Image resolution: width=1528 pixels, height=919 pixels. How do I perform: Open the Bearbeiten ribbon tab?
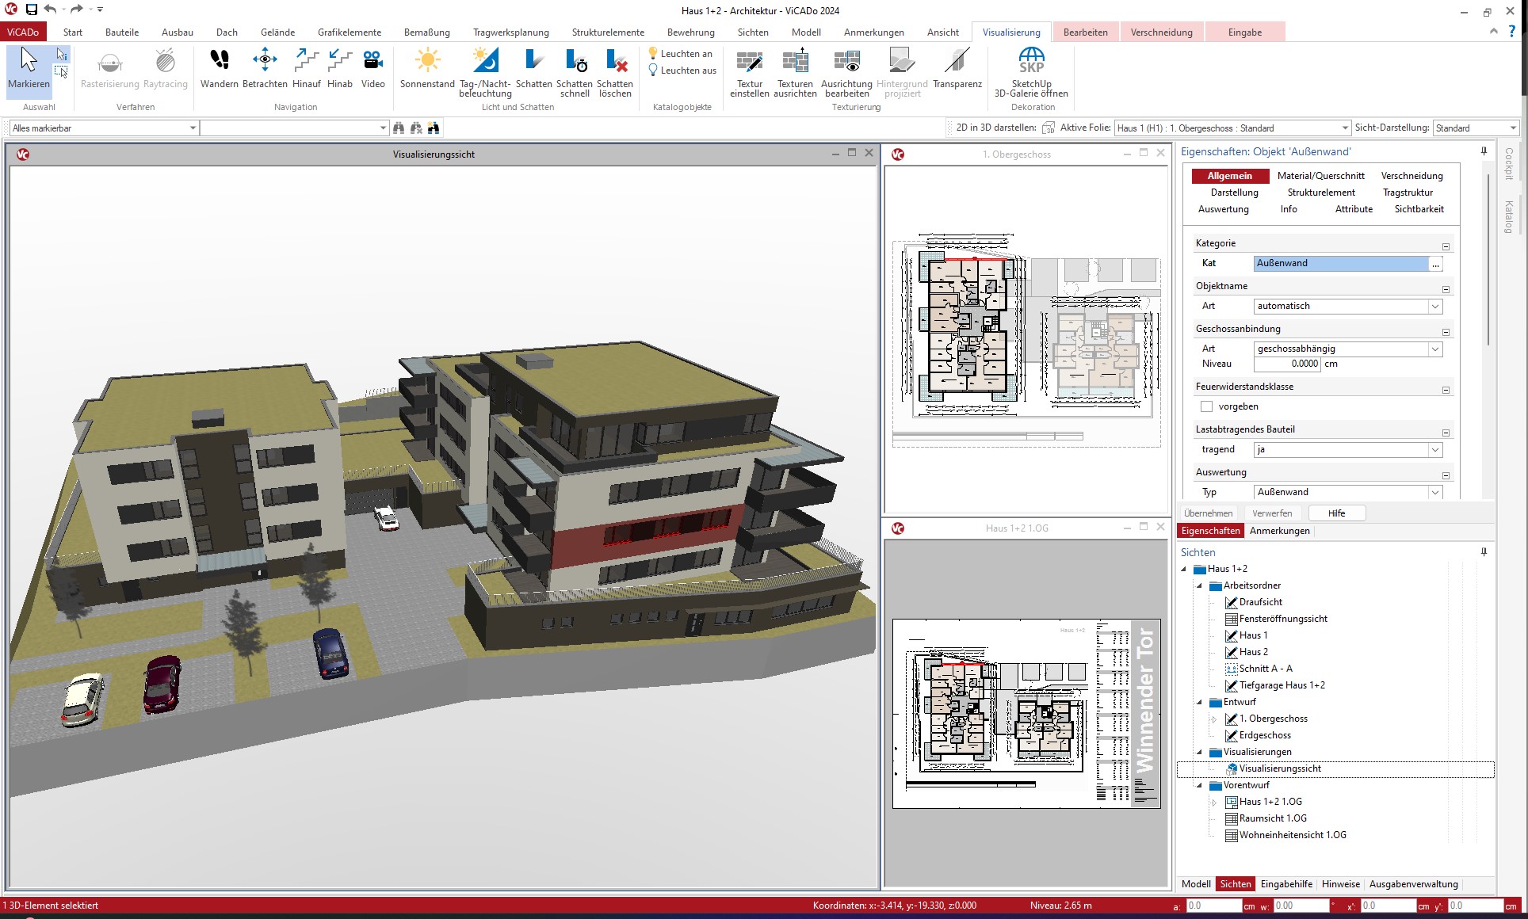pos(1085,32)
